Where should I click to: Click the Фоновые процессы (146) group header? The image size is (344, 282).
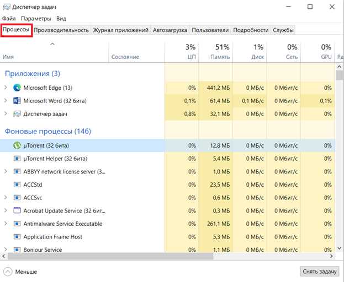(48, 131)
